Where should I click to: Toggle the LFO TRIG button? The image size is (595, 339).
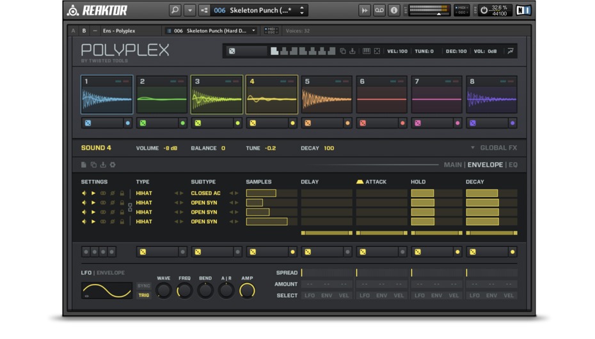144,295
